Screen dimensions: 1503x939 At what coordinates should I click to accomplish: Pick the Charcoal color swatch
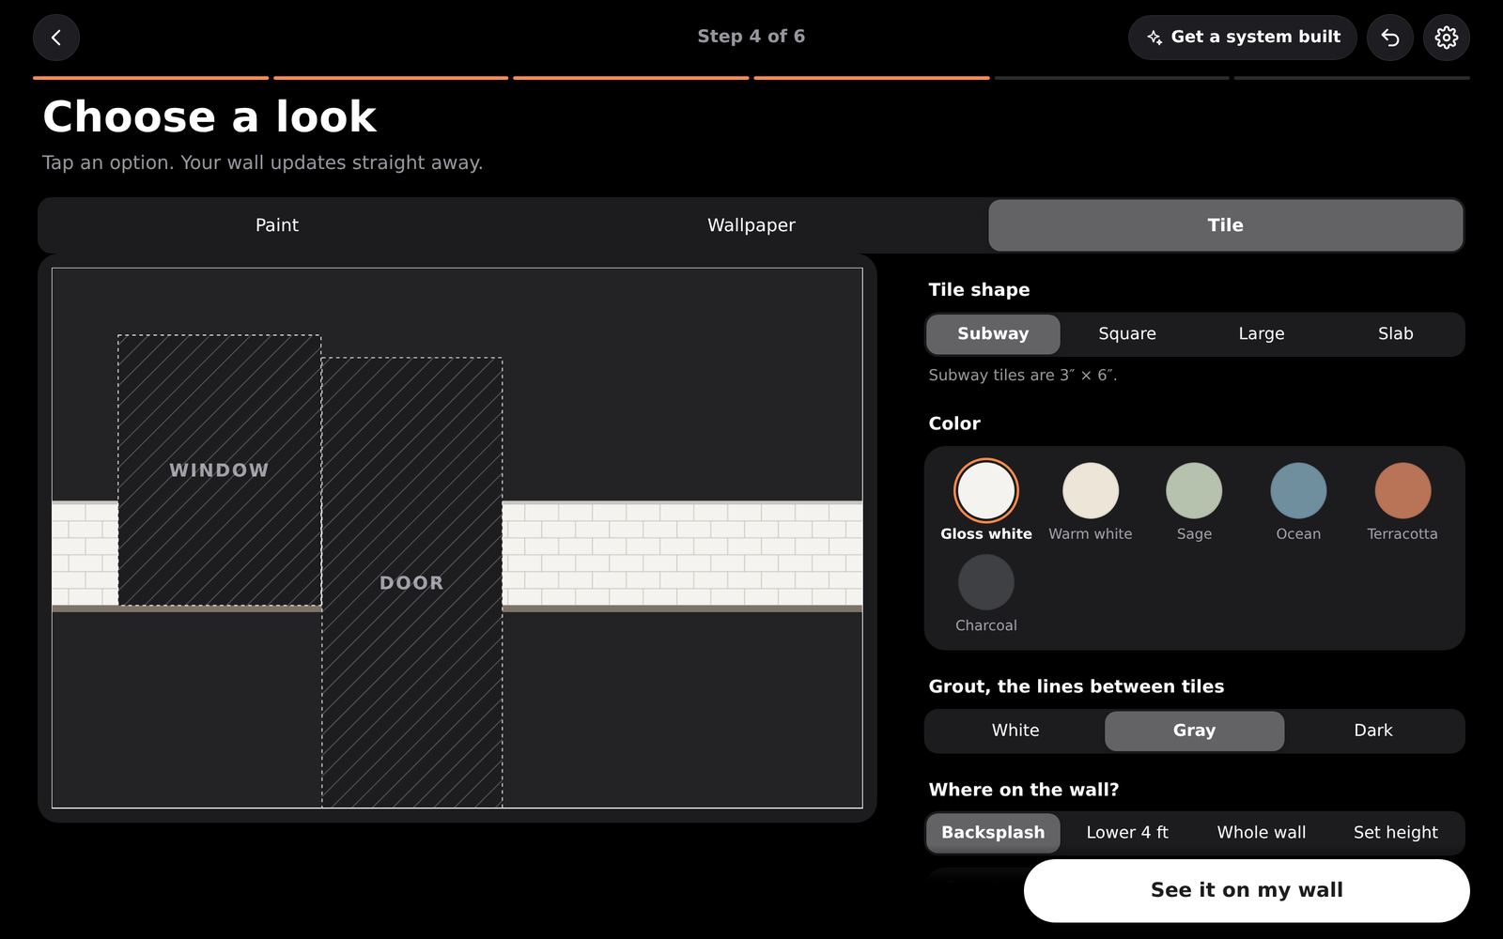point(986,582)
